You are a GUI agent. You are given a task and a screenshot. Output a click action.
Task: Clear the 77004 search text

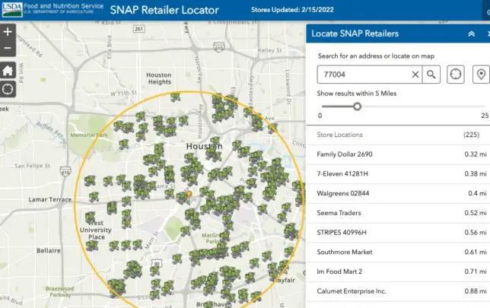tap(415, 75)
